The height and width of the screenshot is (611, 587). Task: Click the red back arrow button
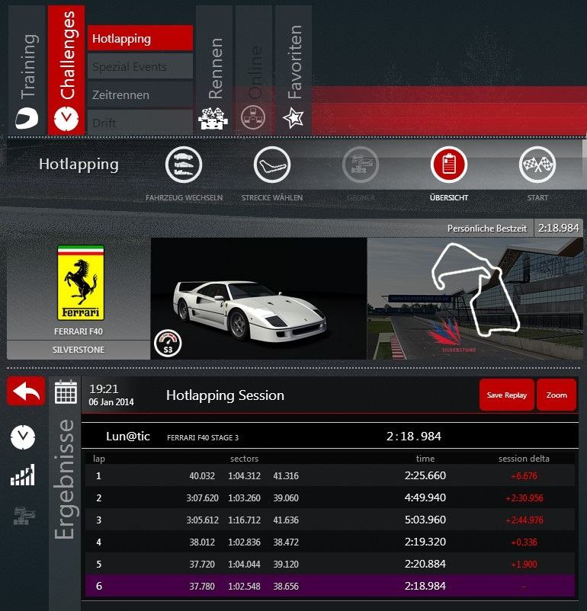26,391
